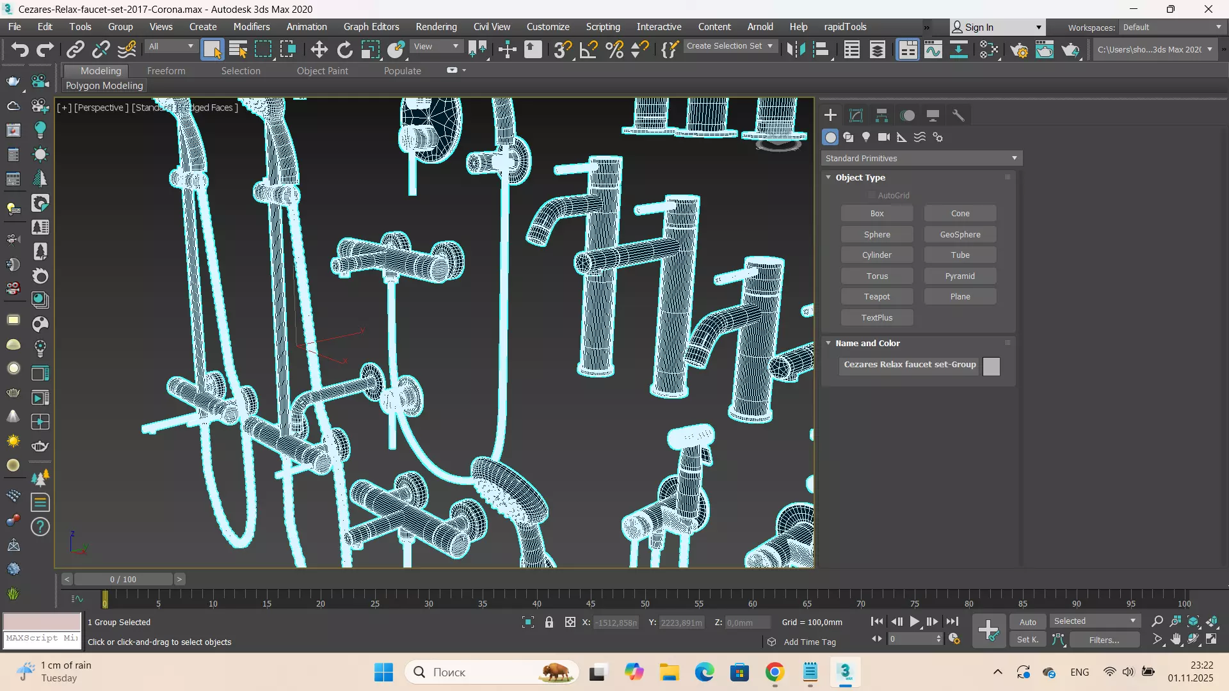Image resolution: width=1229 pixels, height=691 pixels.
Task: Open the Graph Editors menu
Action: tap(371, 27)
